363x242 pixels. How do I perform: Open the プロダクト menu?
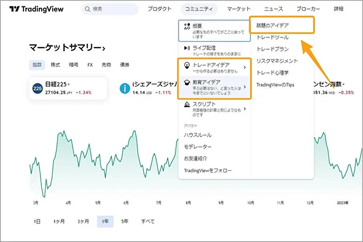[x=160, y=9]
